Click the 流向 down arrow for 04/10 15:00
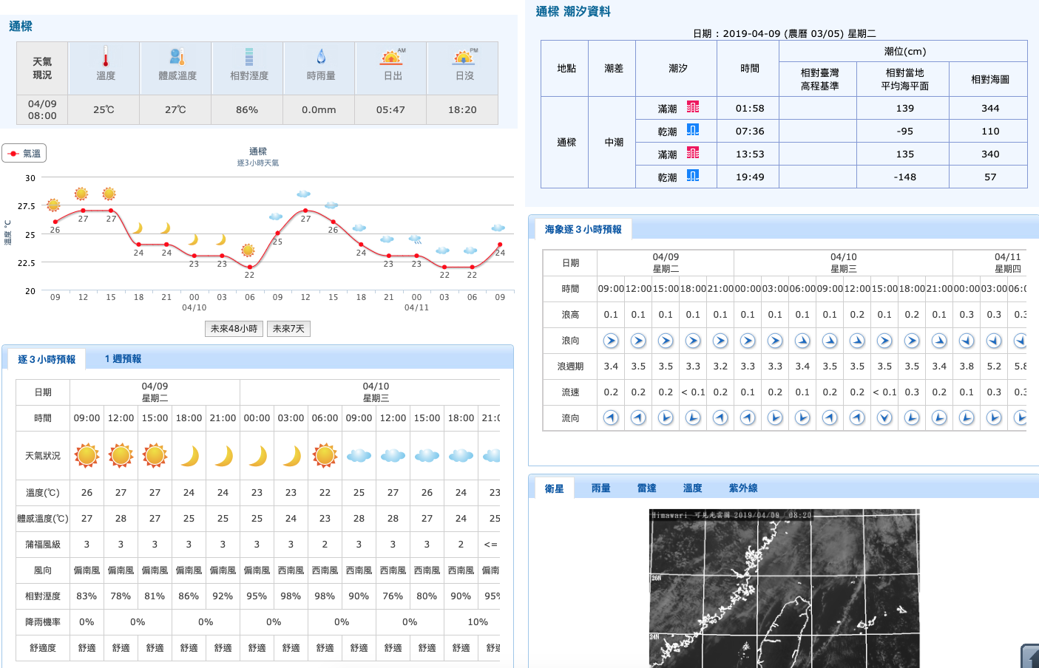 (x=884, y=417)
